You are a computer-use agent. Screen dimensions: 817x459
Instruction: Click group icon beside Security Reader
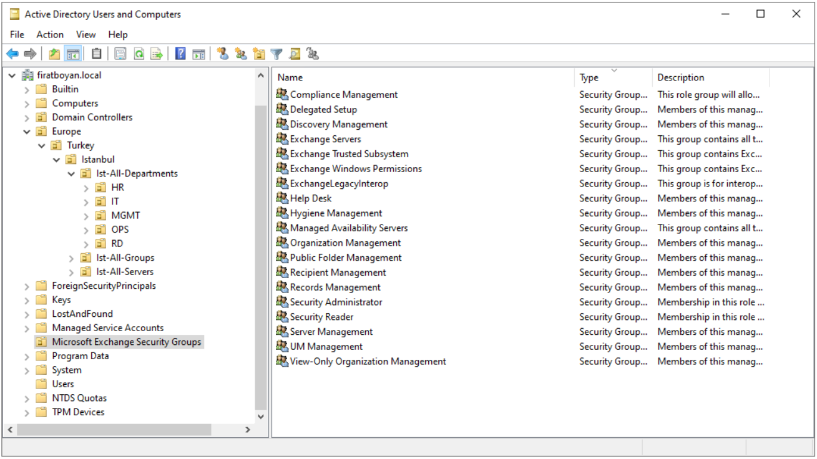[x=282, y=317]
